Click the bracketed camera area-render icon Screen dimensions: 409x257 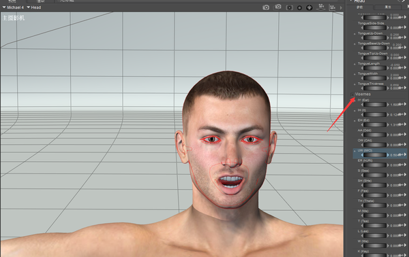(x=289, y=7)
